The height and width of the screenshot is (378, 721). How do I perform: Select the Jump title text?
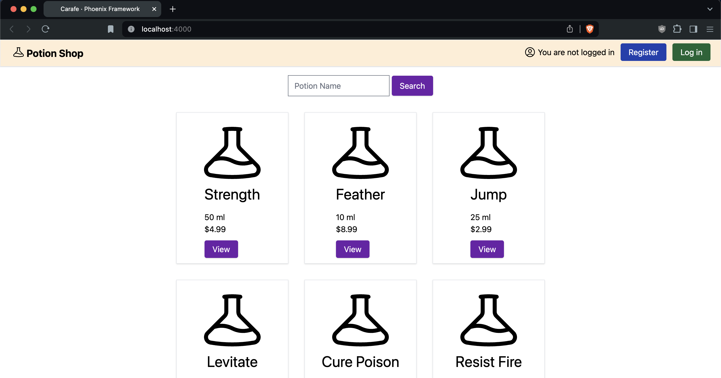488,195
